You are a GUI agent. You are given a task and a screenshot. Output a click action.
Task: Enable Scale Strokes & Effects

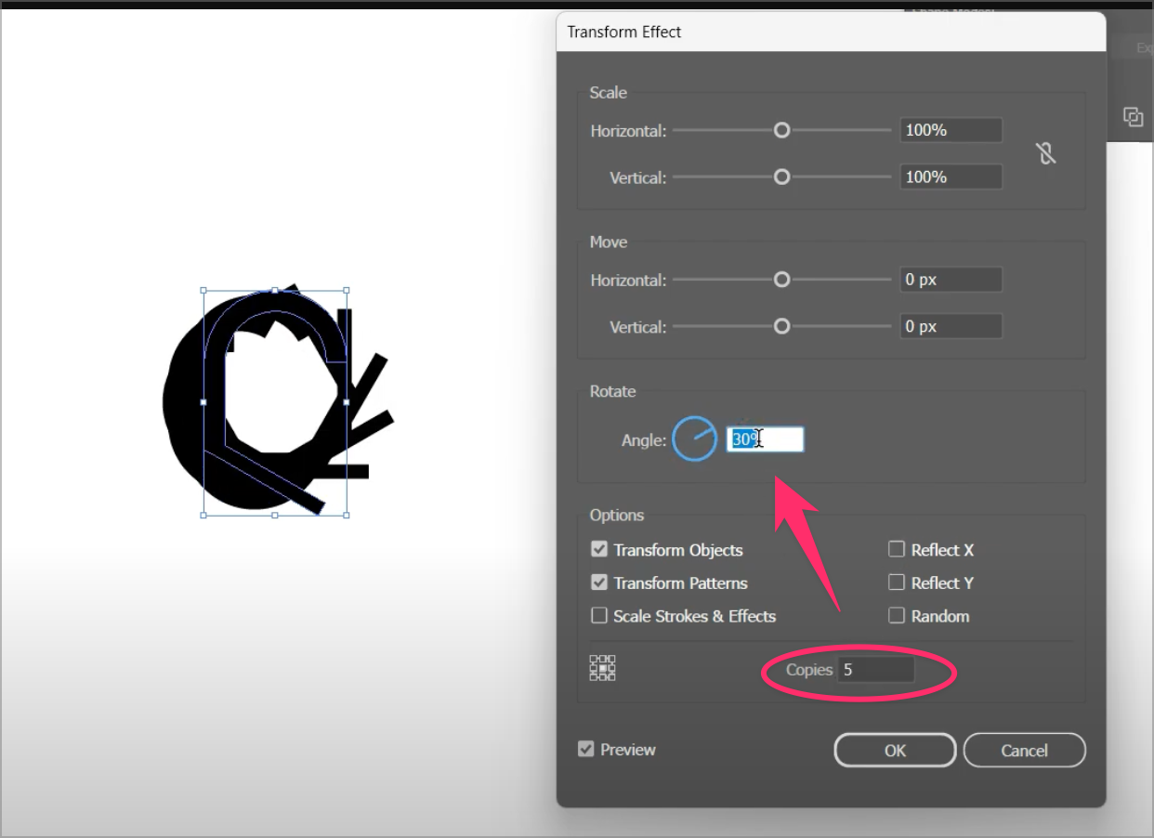599,616
